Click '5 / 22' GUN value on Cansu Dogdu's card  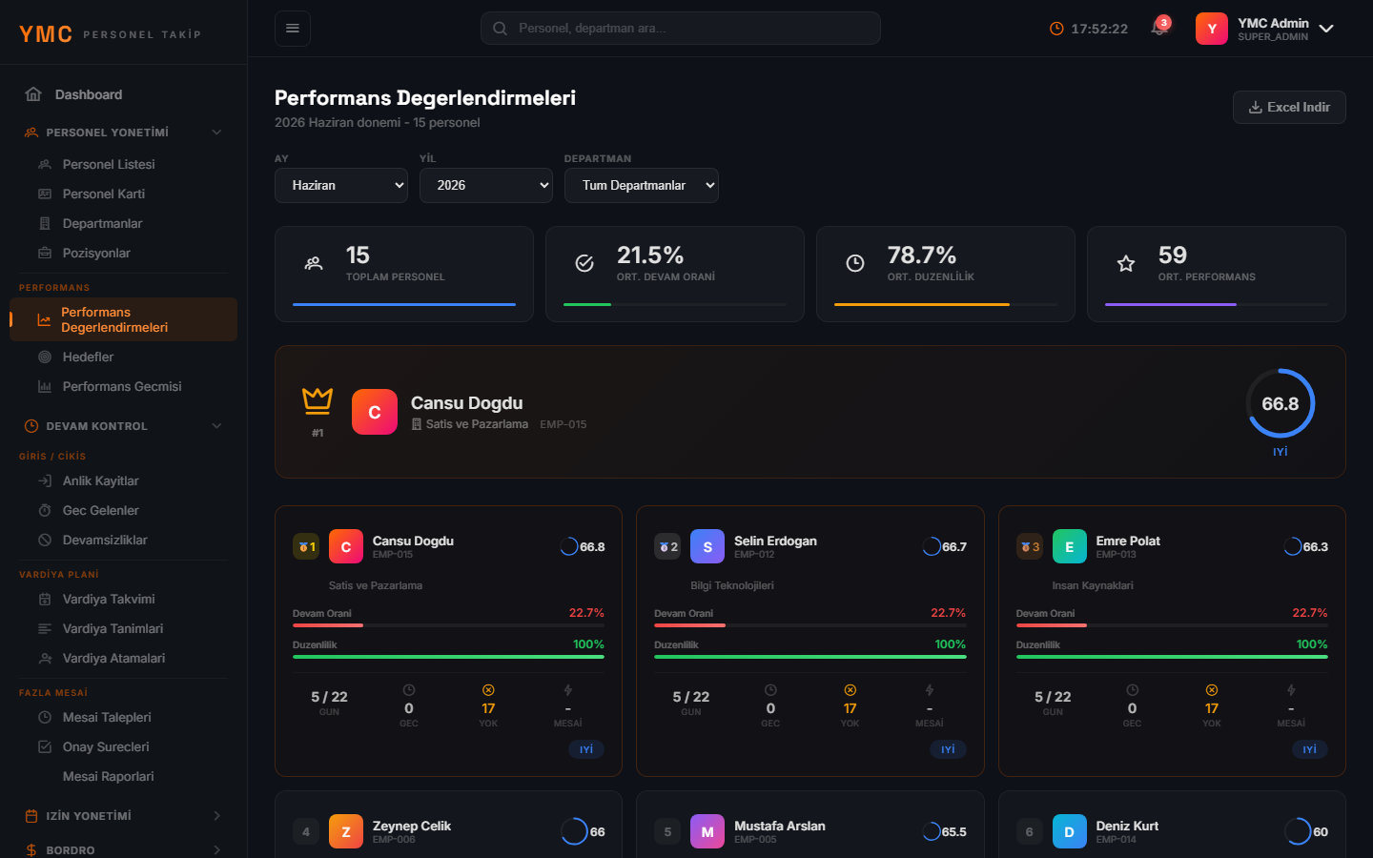point(329,697)
